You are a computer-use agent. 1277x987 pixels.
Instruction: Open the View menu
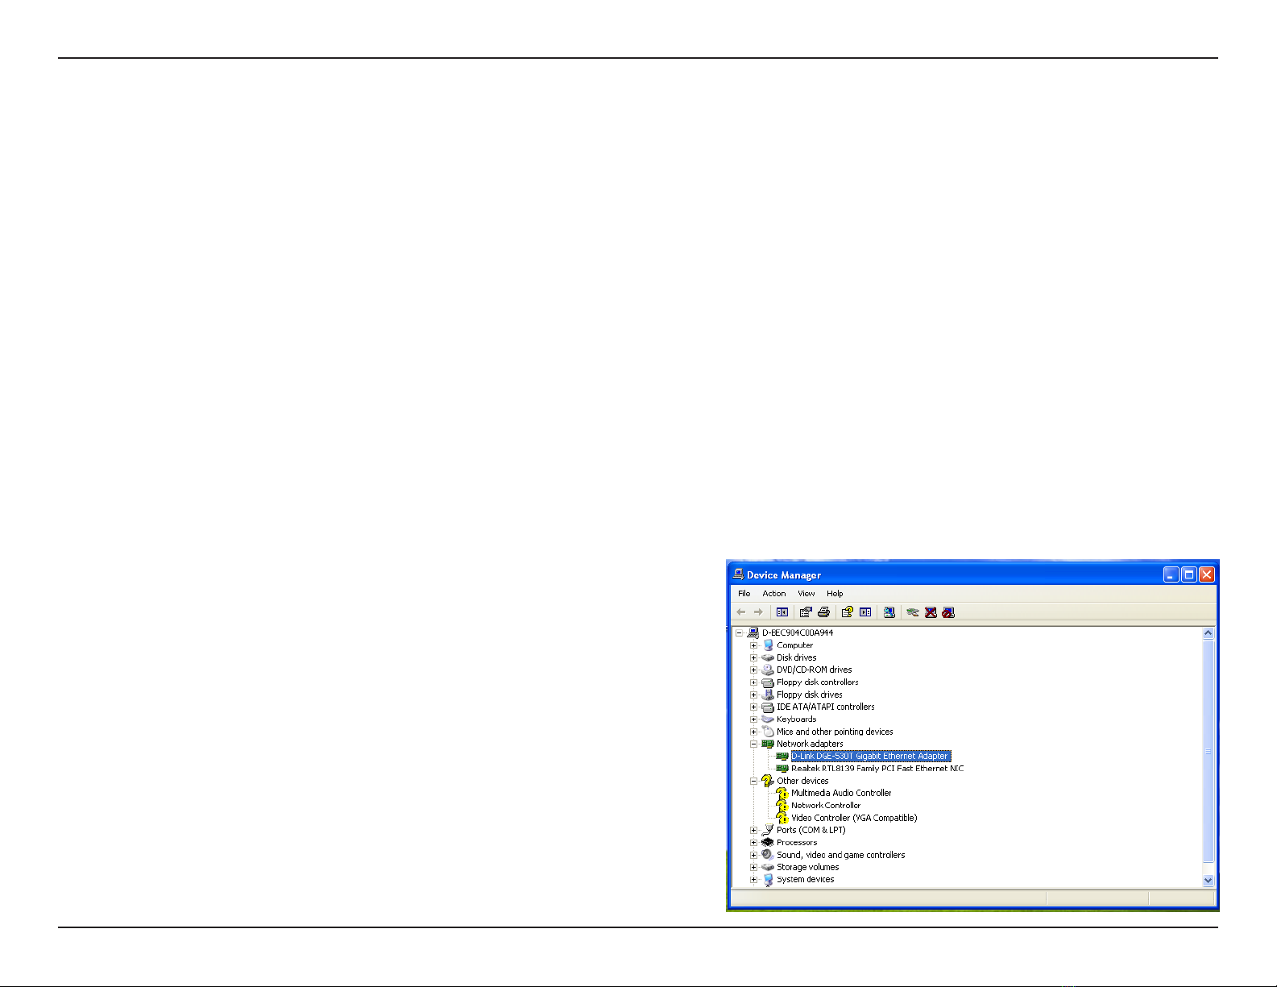(806, 593)
